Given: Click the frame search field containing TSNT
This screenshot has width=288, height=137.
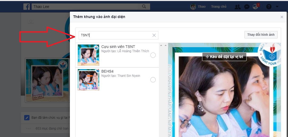Looking at the screenshot, I should (x=118, y=35).
